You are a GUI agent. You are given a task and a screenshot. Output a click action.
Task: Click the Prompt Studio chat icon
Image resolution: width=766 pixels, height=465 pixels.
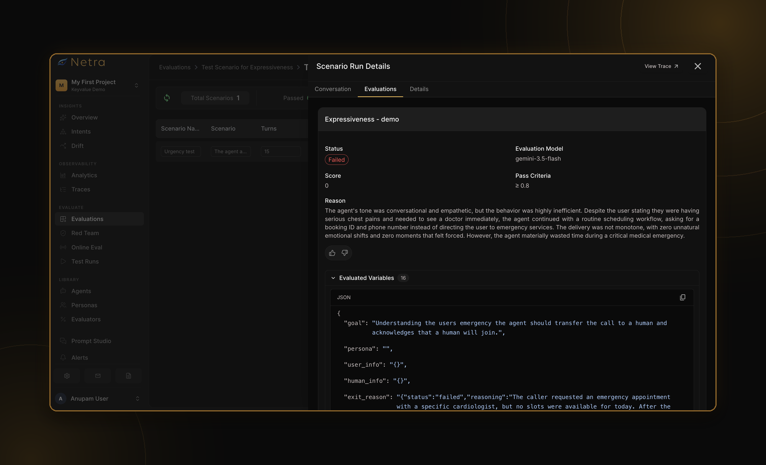coord(63,341)
